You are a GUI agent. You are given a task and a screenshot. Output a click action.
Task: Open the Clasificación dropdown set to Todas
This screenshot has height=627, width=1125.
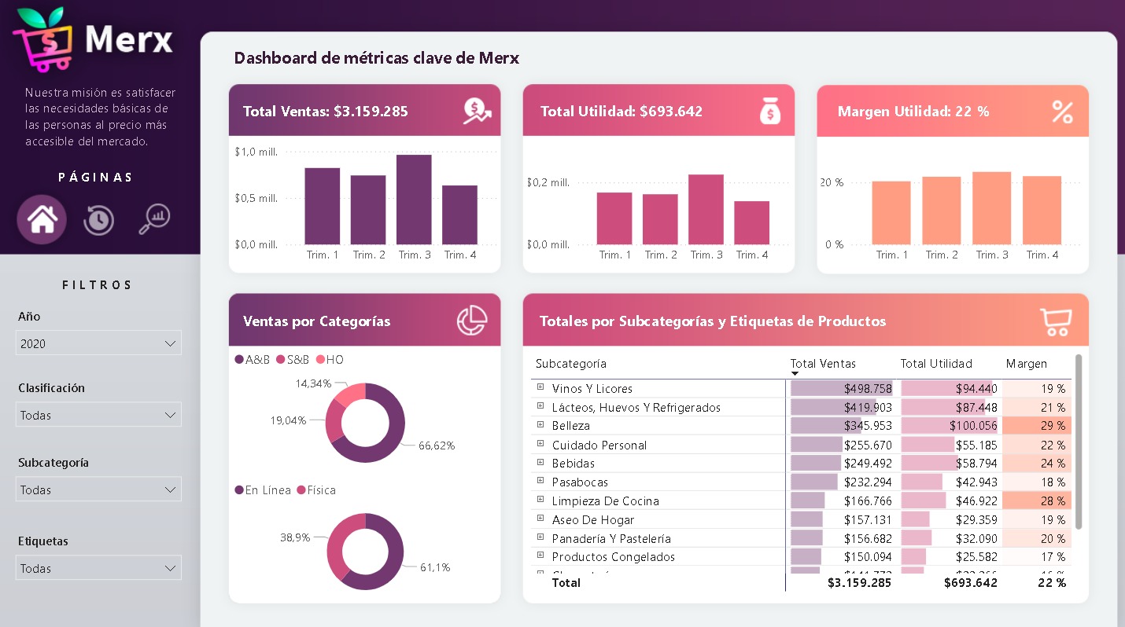coord(98,414)
